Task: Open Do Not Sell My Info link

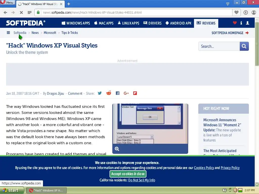Action: pos(142,180)
